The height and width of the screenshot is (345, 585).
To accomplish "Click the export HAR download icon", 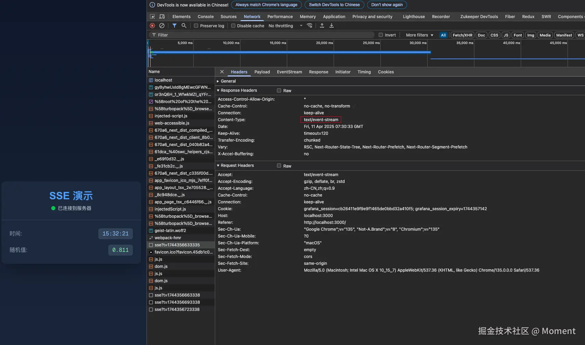I will [332, 26].
